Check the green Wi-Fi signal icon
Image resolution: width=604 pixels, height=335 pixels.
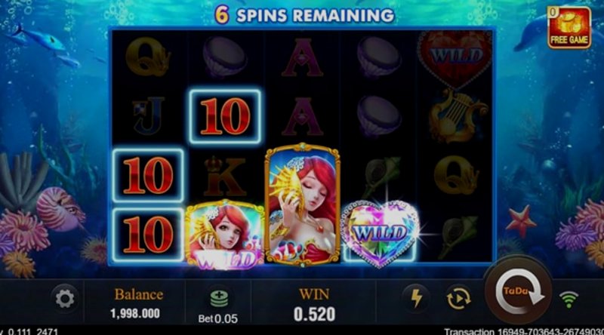click(569, 300)
